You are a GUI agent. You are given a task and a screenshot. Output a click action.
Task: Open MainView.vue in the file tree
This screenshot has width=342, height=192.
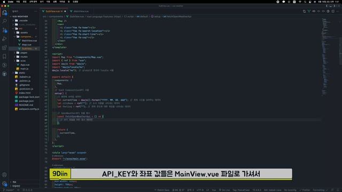pos(24,41)
